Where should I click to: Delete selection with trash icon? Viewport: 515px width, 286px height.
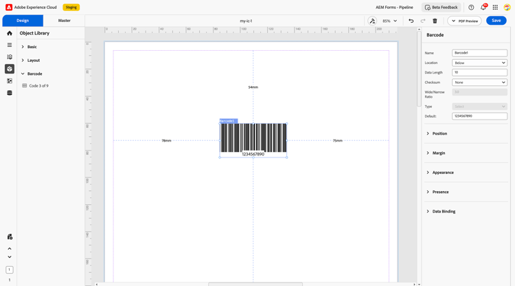(435, 21)
